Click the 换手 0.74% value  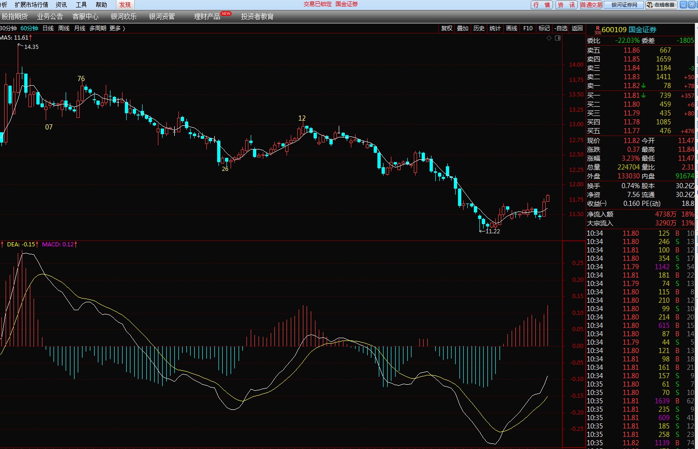click(630, 186)
